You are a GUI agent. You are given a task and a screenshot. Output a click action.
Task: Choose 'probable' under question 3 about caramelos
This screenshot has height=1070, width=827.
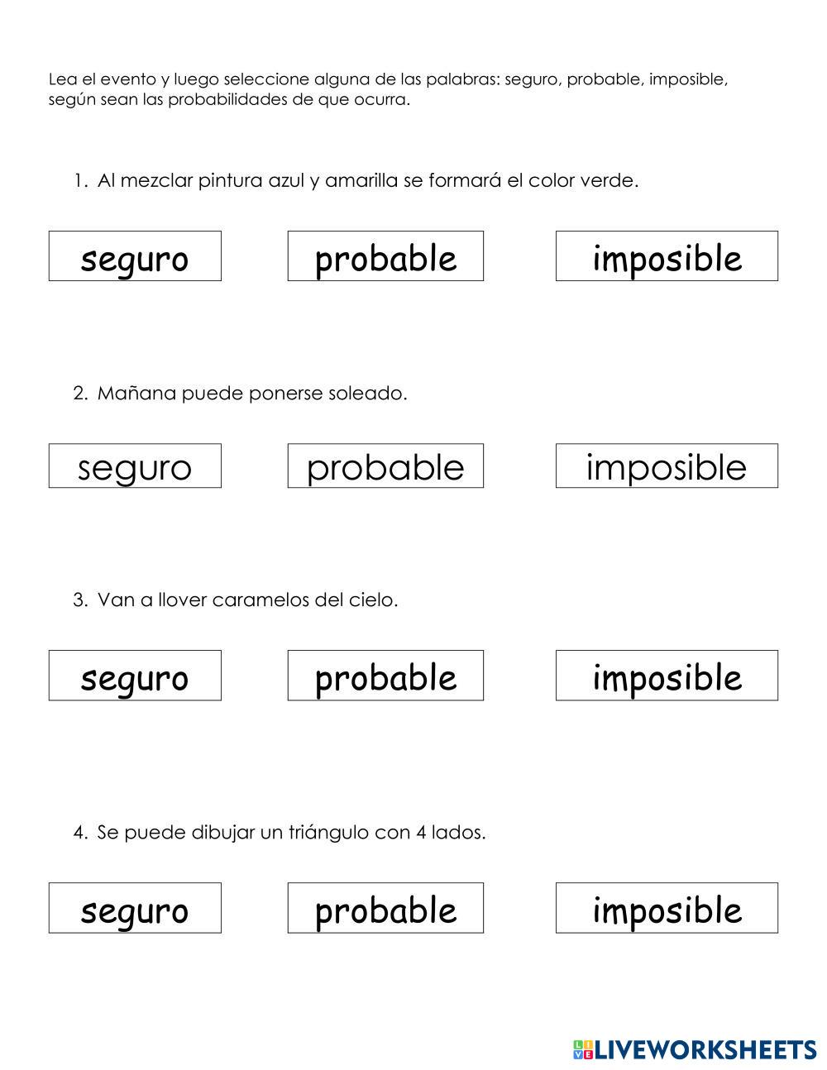(385, 676)
